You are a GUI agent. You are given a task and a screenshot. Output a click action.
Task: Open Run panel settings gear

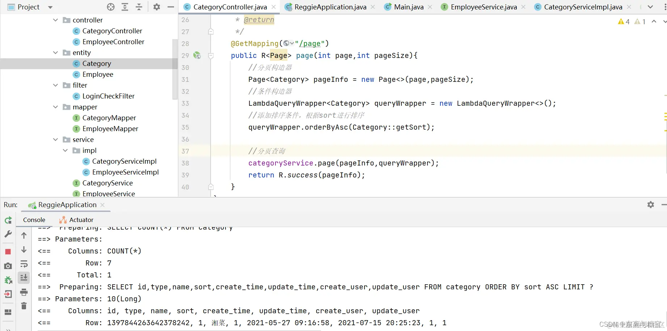pyautogui.click(x=651, y=205)
